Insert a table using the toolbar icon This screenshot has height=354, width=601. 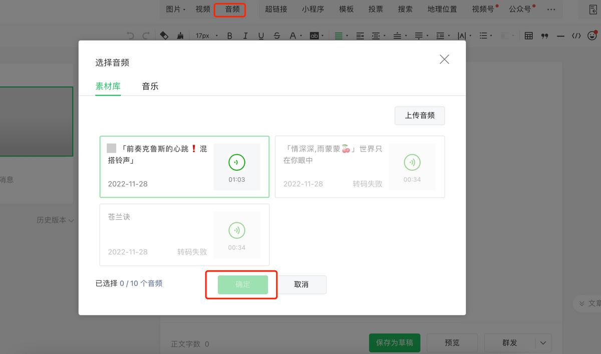pyautogui.click(x=528, y=35)
